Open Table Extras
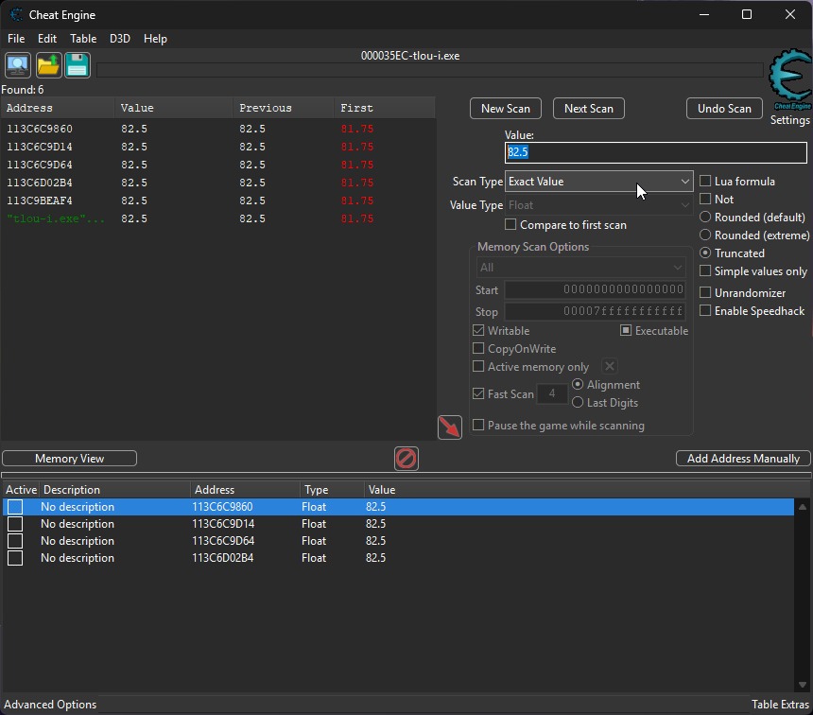The height and width of the screenshot is (715, 813). tap(780, 704)
